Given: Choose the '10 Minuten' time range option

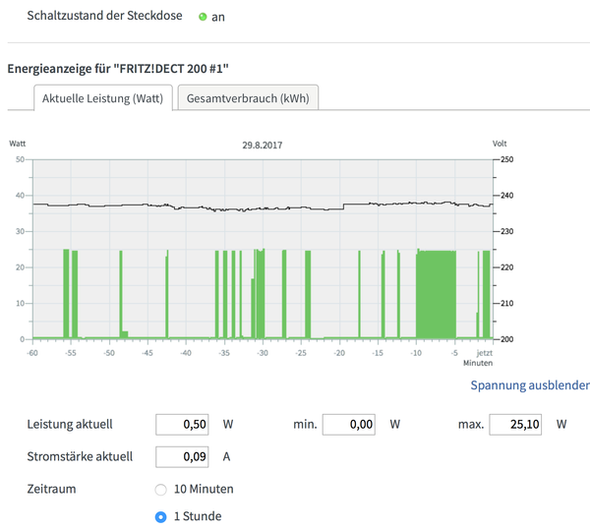Looking at the screenshot, I should click(160, 489).
